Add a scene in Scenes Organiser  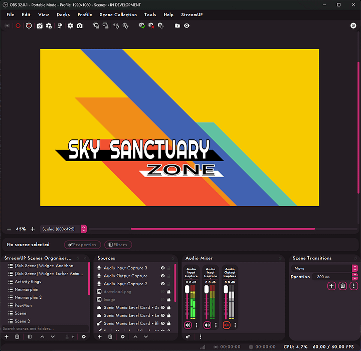[x=7, y=337]
